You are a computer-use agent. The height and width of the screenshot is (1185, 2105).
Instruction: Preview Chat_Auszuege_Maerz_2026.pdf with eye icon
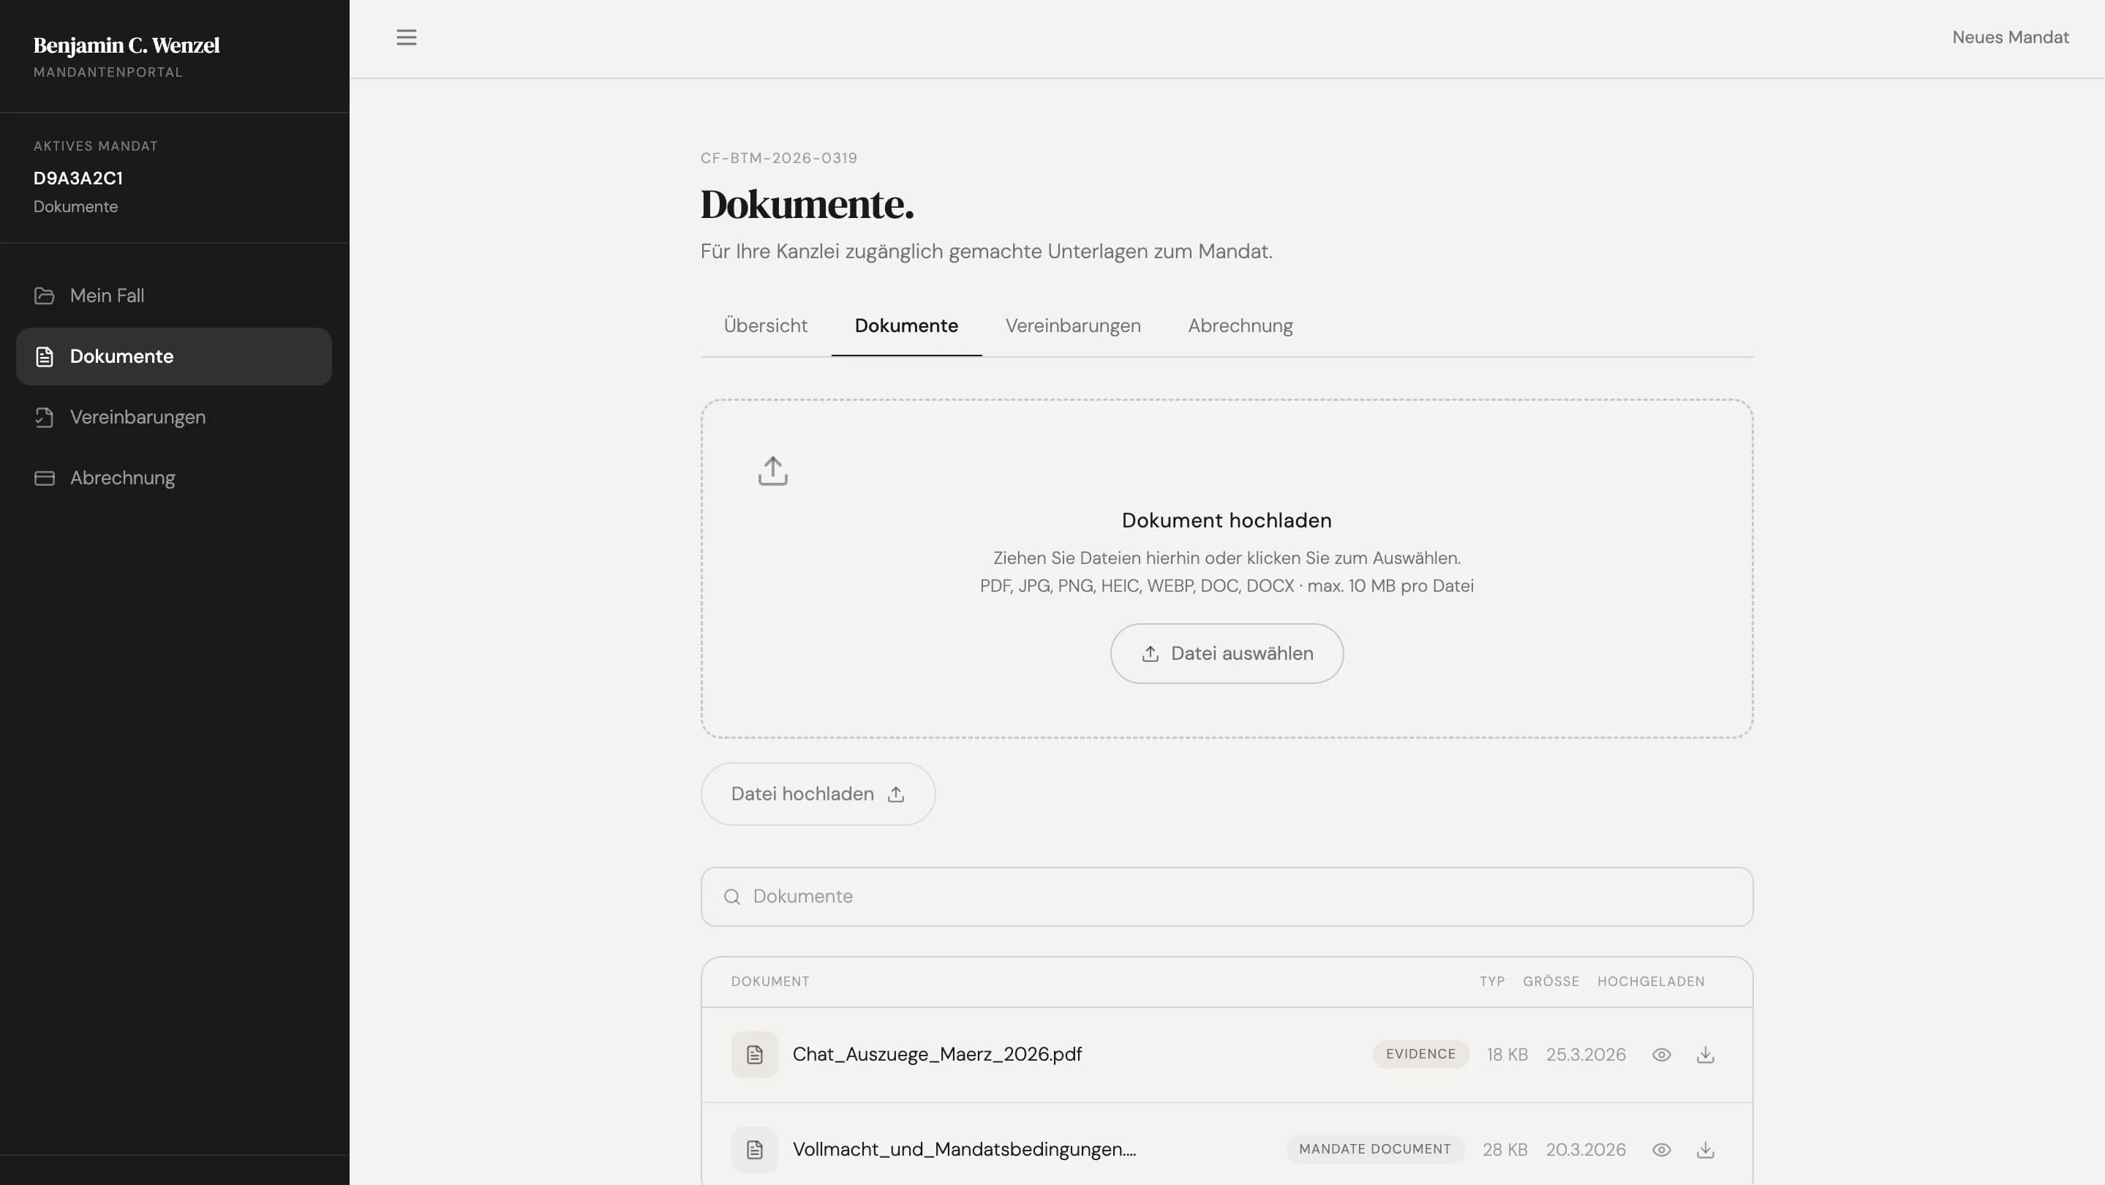tap(1661, 1054)
